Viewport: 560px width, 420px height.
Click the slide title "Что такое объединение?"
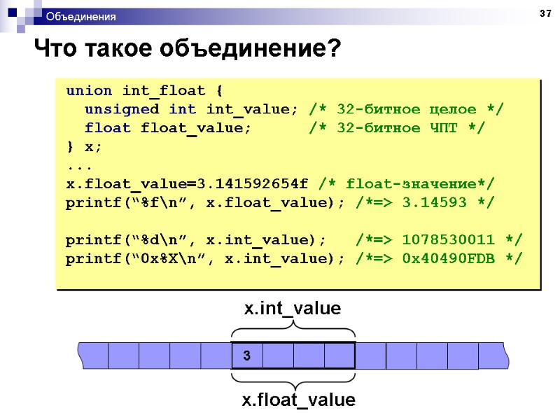tap(188, 48)
